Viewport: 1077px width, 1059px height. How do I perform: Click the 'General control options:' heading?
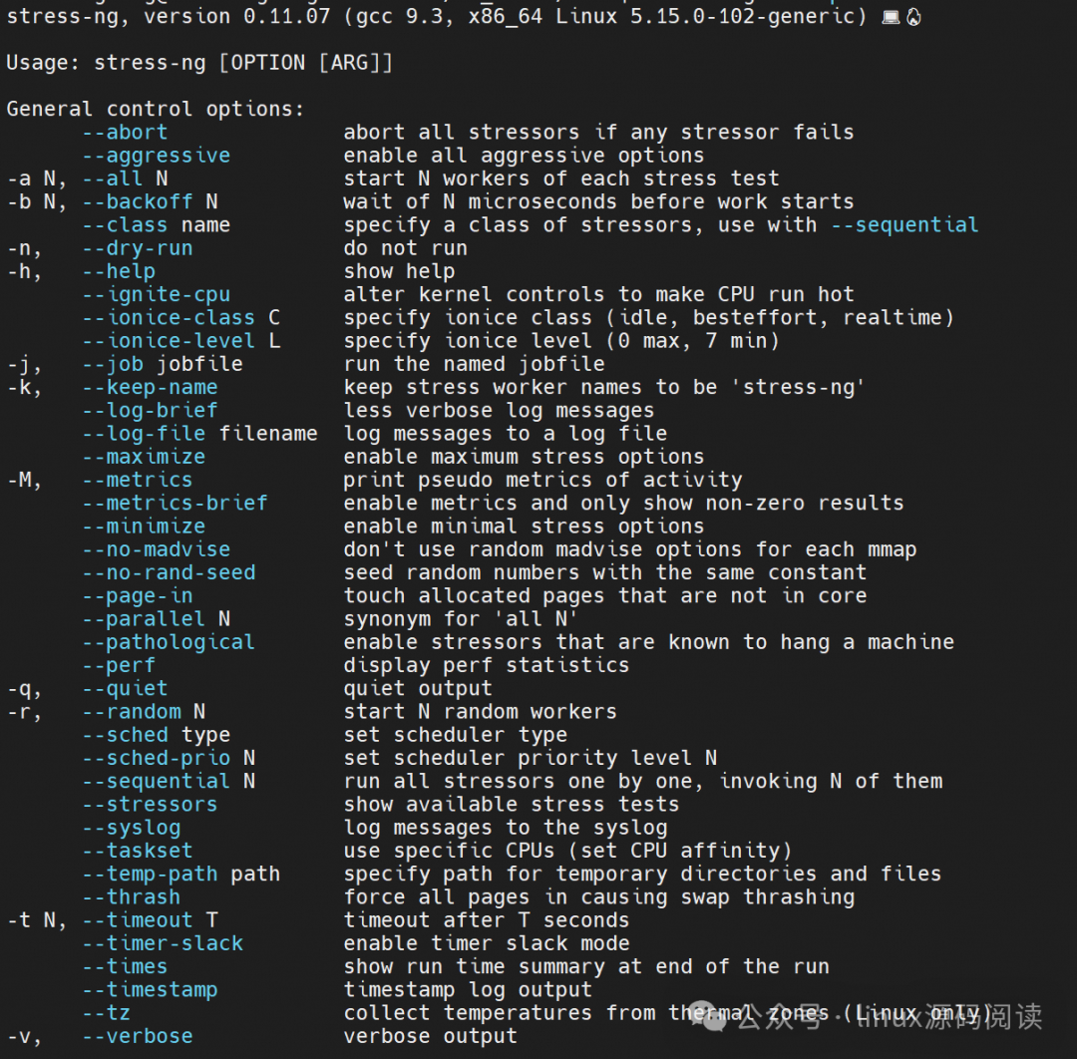(x=156, y=110)
